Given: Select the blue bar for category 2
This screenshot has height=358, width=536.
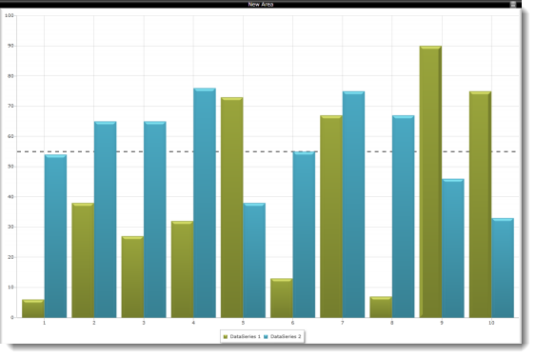Looking at the screenshot, I should 105,220.
